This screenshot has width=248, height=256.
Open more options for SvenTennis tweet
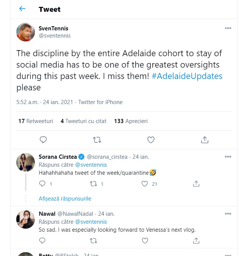(x=228, y=28)
